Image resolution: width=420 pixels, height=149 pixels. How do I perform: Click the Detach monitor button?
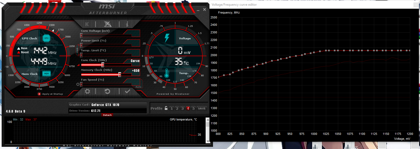click(107, 115)
